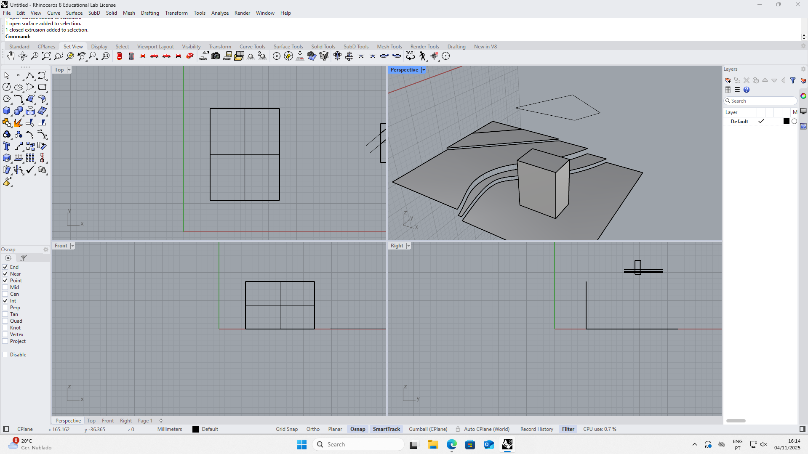Click the camera snapshot icon in top toolbar

(215, 56)
